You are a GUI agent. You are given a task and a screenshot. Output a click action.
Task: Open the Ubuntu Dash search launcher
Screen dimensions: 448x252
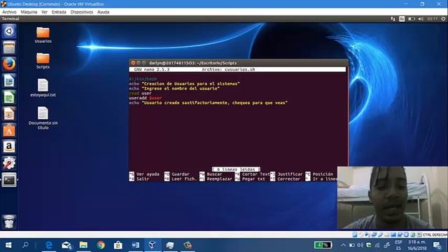[x=9, y=31]
